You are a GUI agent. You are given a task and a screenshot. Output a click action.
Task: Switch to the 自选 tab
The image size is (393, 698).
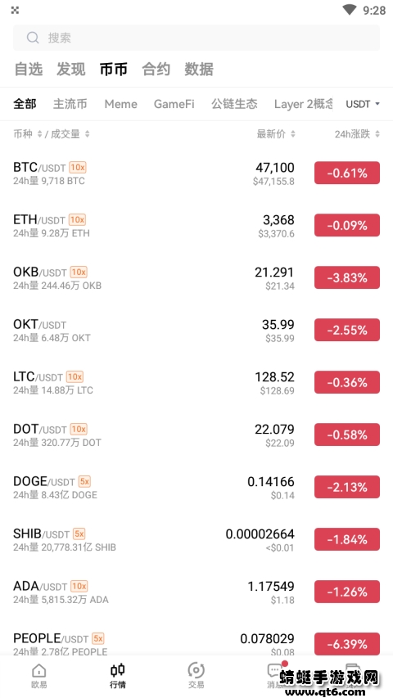click(x=29, y=70)
